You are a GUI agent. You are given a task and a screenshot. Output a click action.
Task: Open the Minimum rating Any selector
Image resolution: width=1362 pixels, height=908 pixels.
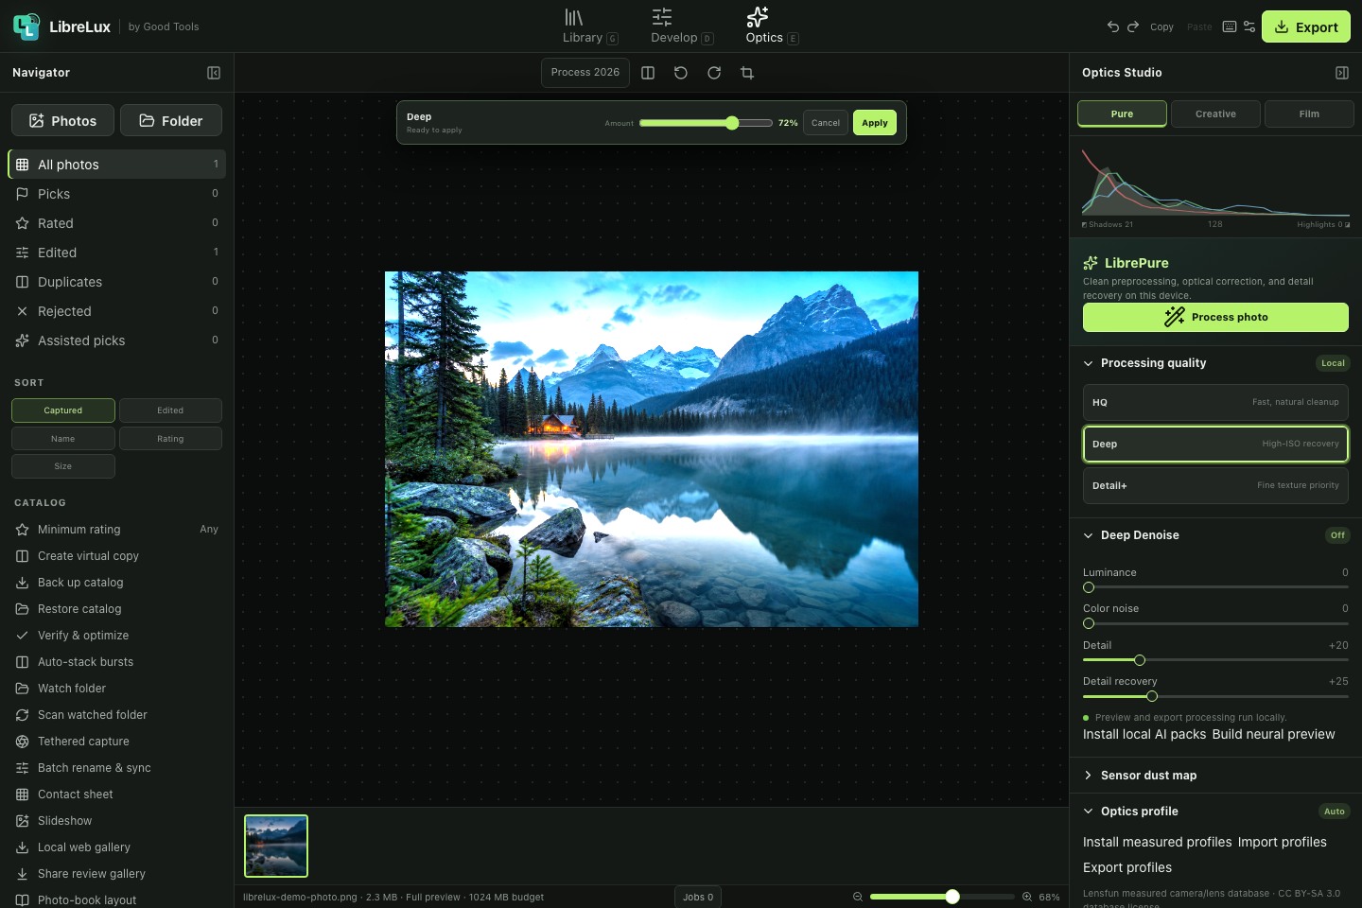tap(116, 530)
